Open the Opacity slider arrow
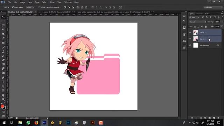This screenshot has width=224, height=126. pyautogui.click(x=222, y=22)
